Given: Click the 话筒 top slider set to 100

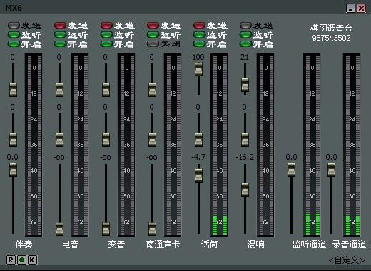Looking at the screenshot, I should (x=198, y=69).
